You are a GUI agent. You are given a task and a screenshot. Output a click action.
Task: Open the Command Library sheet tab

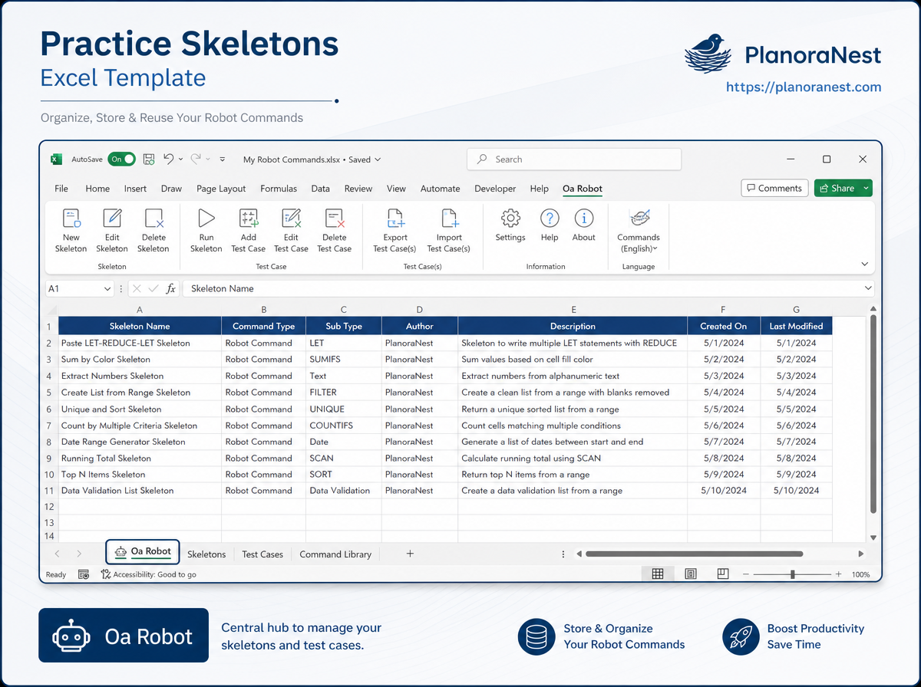click(x=335, y=554)
